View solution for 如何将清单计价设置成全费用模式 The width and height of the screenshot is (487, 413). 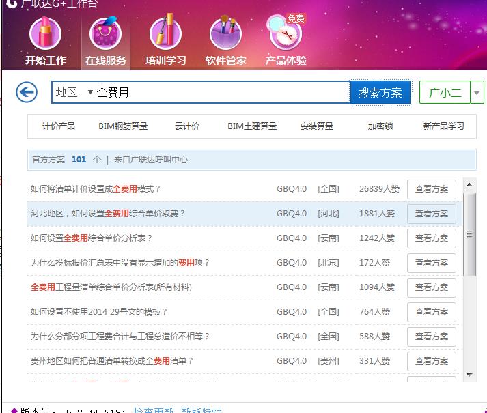(x=432, y=189)
